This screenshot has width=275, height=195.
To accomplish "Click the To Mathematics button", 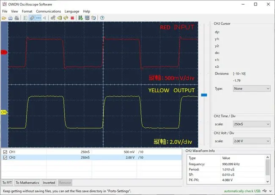I will pos(27,183).
